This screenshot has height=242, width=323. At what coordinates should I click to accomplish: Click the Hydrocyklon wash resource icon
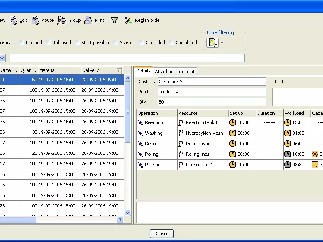click(181, 133)
